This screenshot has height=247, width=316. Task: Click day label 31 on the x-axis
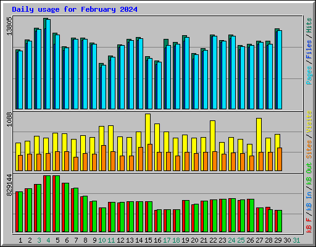pyautogui.click(x=296, y=240)
